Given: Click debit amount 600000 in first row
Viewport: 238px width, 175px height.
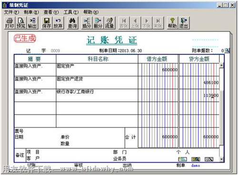Looking at the screenshot, I should tap(169, 69).
